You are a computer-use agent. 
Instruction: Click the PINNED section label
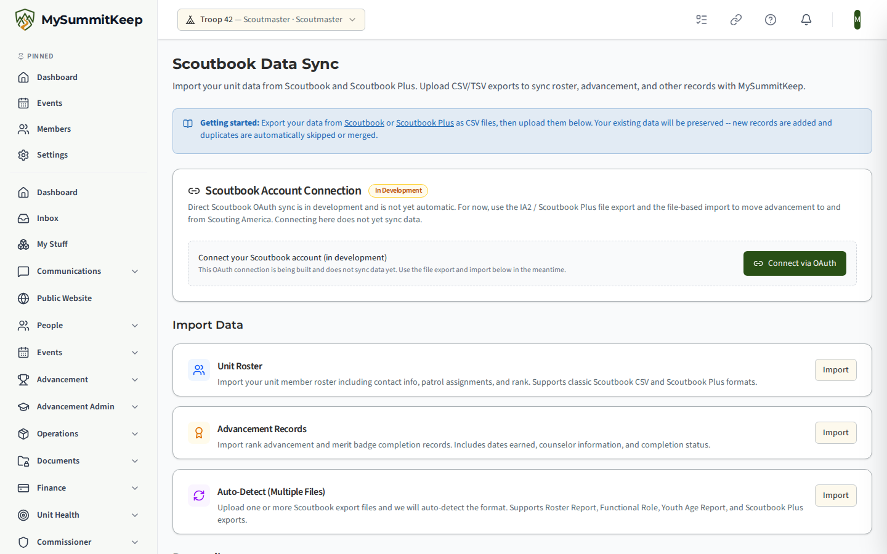pos(40,56)
